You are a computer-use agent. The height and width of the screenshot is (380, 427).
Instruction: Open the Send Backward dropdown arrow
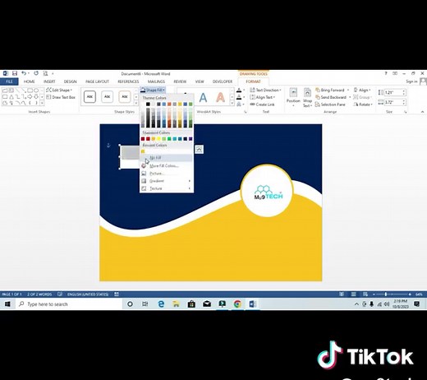[x=350, y=97]
